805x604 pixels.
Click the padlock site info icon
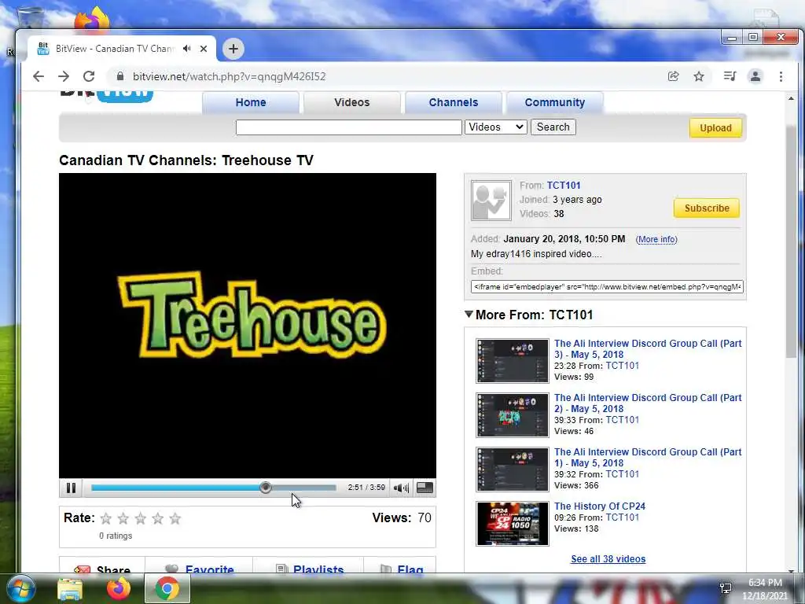click(x=120, y=76)
